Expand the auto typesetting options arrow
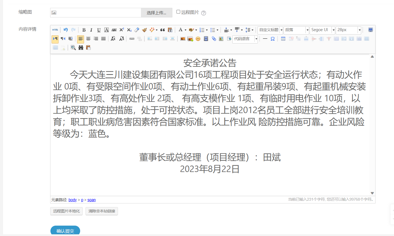 pos(157,30)
